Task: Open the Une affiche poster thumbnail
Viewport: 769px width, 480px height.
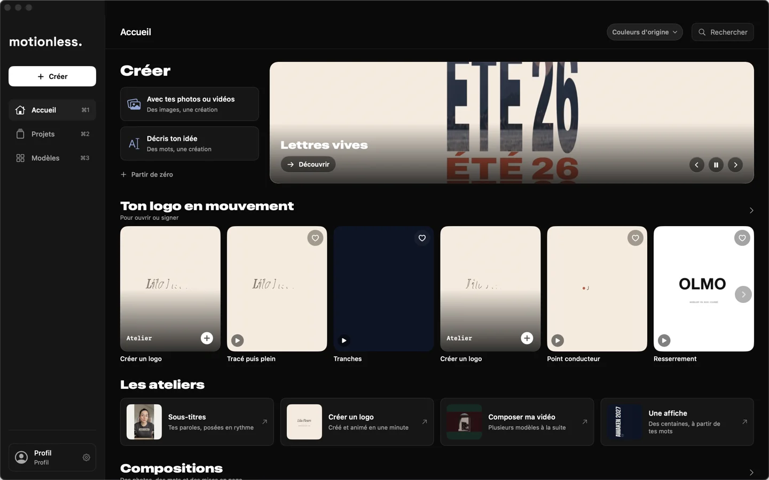Action: pos(624,422)
